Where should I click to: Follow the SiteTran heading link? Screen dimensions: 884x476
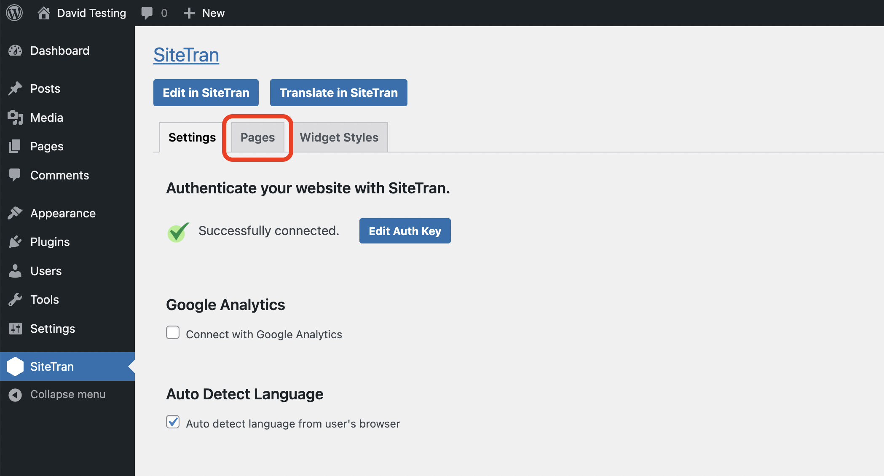pos(186,55)
